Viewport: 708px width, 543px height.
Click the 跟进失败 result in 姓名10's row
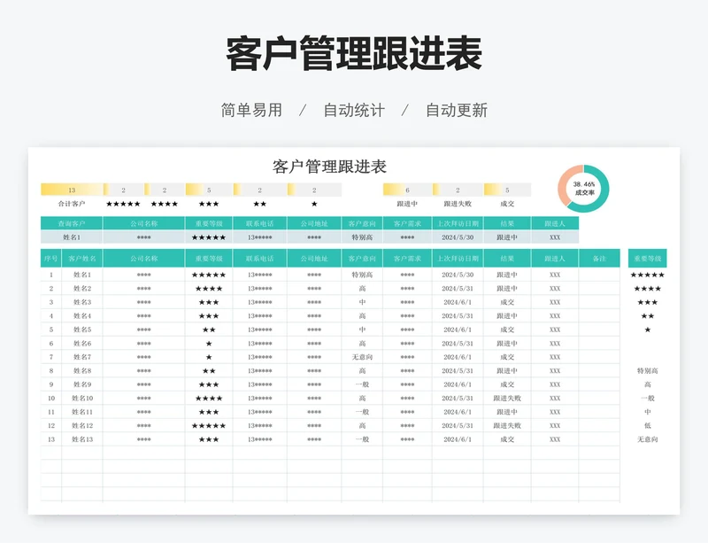[507, 399]
